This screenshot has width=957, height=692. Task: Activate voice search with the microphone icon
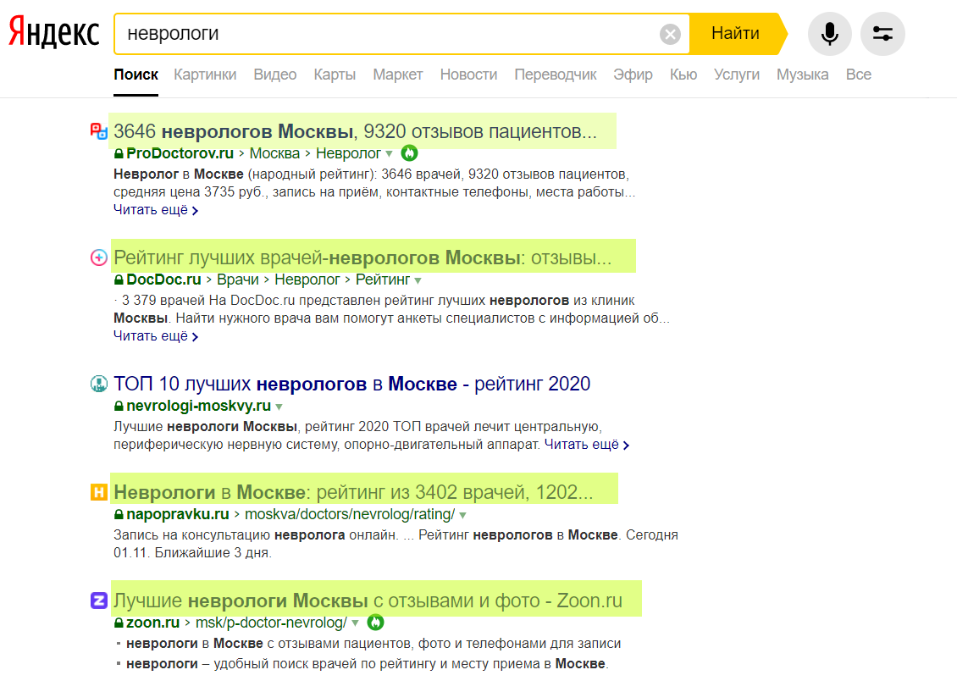pyautogui.click(x=829, y=33)
